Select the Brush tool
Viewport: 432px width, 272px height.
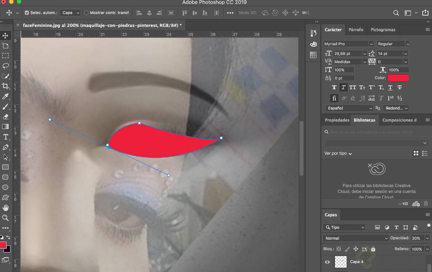[x=5, y=106]
